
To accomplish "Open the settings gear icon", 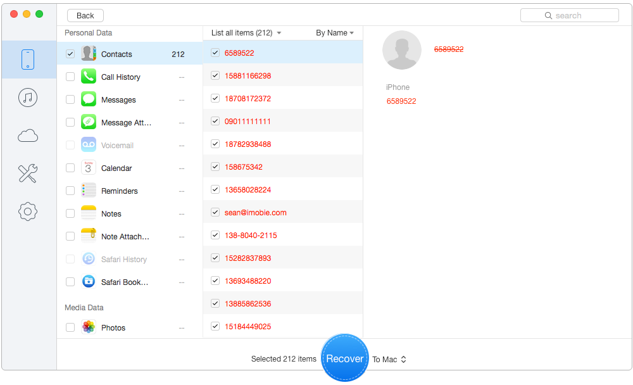I will [x=27, y=211].
